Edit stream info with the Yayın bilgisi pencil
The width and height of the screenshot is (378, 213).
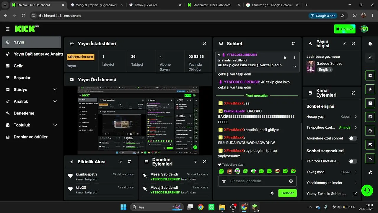344,43
